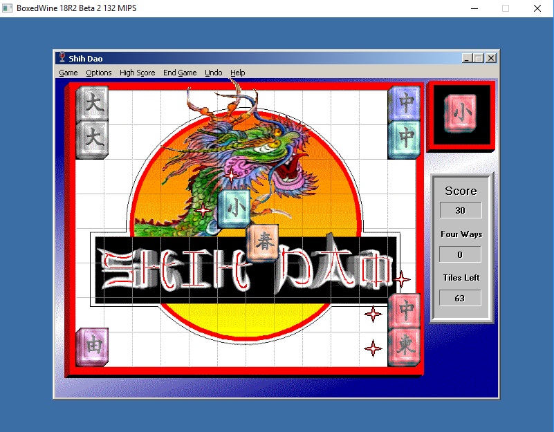The image size is (554, 432).
Task: Open the Game menu
Action: 68,73
